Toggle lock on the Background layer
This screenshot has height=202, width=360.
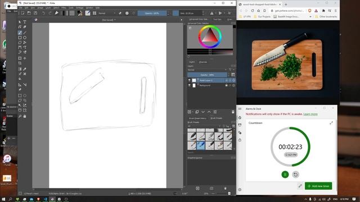(x=226, y=85)
